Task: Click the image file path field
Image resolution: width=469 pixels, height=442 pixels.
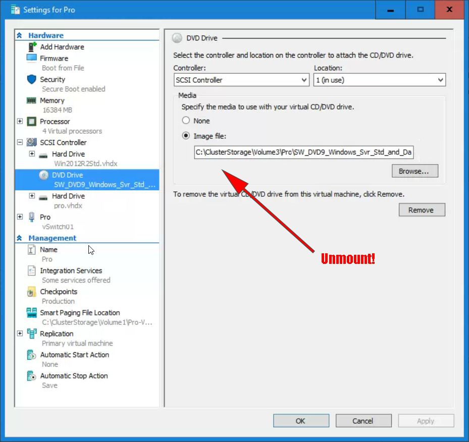Action: (x=303, y=152)
